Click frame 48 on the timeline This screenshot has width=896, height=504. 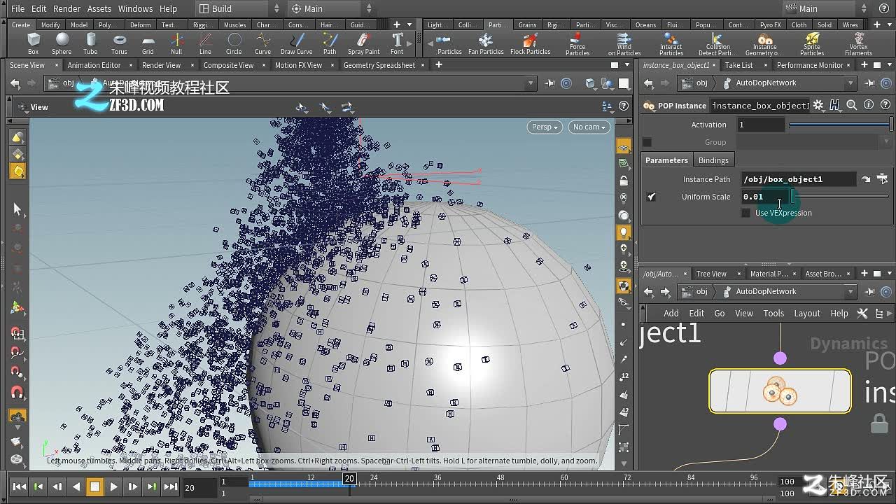(x=500, y=483)
